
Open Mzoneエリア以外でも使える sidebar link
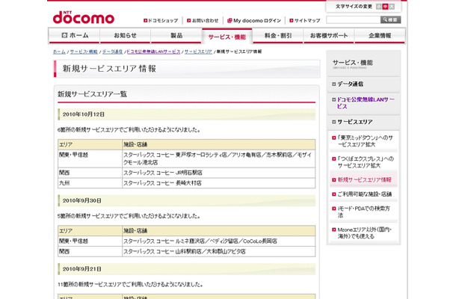click(x=364, y=233)
